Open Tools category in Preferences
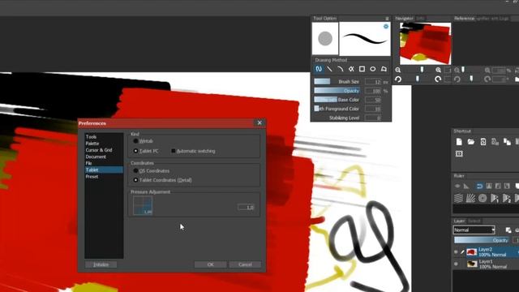Image resolution: width=519 pixels, height=292 pixels. coord(91,137)
